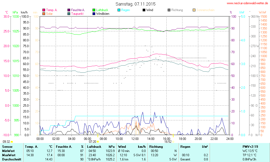
Task: Select the teal Taupunkt legend square
Action: click(69, 13)
